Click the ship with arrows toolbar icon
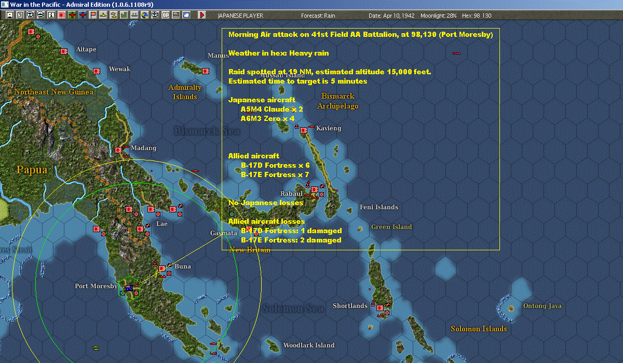623x363 pixels. click(134, 15)
